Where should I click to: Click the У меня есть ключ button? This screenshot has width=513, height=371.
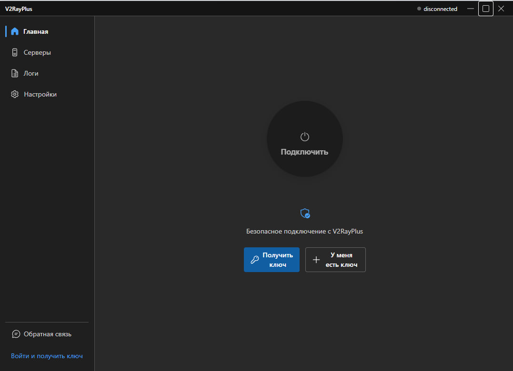point(335,260)
